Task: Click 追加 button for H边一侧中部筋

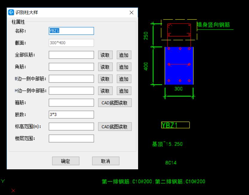Action: pyautogui.click(x=124, y=91)
